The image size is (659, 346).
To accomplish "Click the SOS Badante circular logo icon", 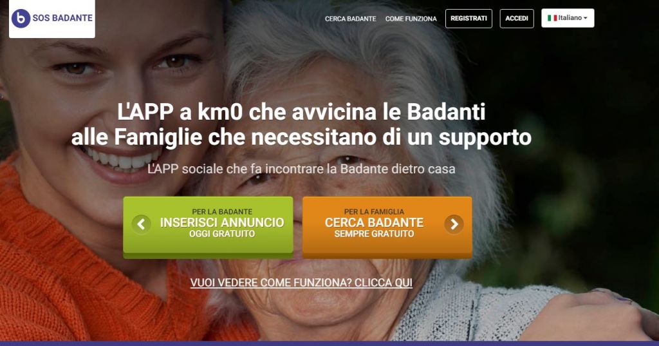I will coord(21,19).
